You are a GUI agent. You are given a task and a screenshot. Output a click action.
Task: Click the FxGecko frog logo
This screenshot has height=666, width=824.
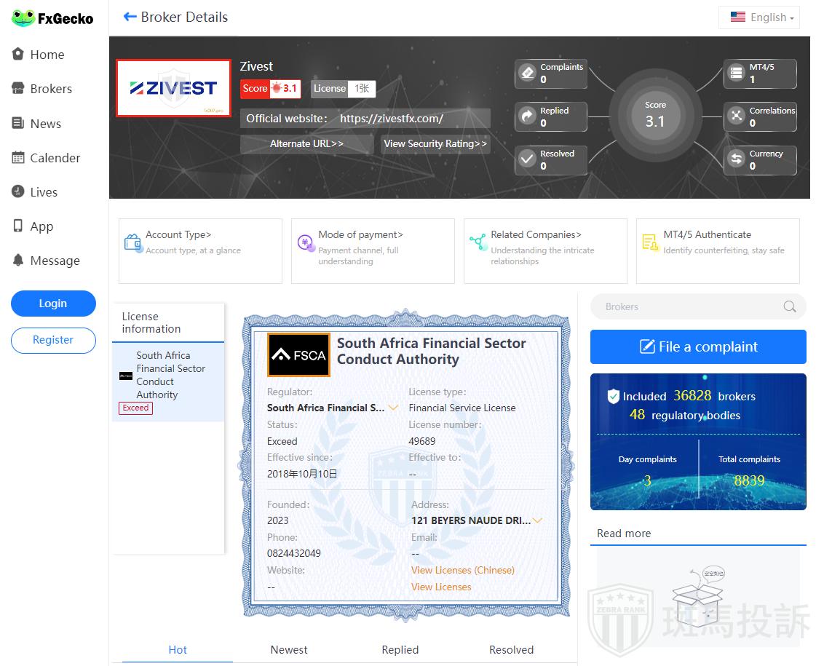[x=23, y=18]
